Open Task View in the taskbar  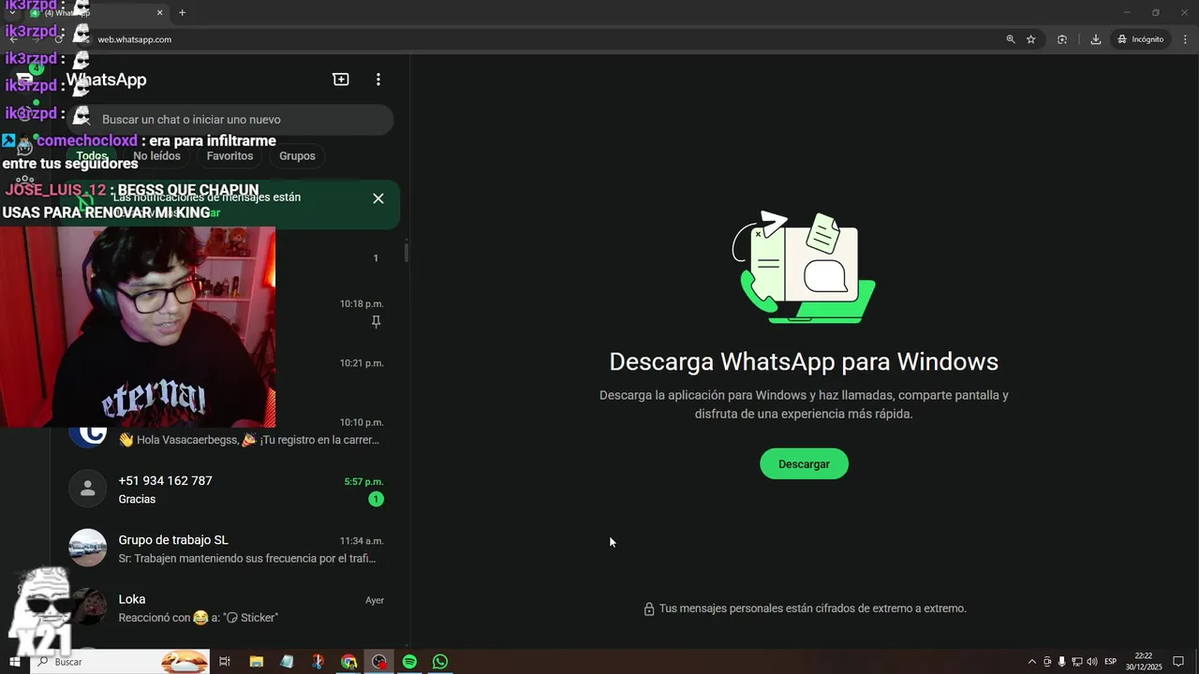(x=225, y=662)
